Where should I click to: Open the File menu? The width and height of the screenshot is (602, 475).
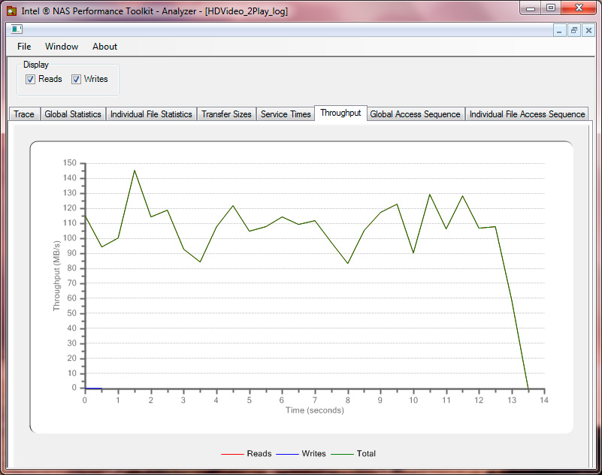tap(24, 47)
